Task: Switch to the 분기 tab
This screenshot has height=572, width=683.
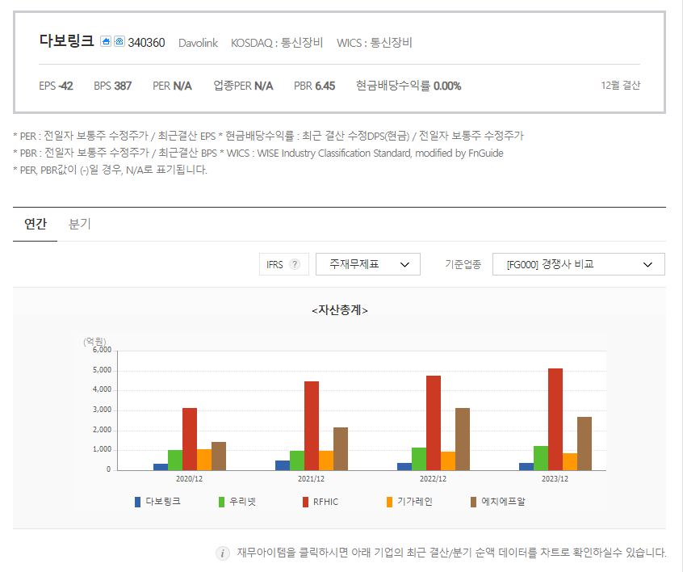Action: pyautogui.click(x=80, y=224)
